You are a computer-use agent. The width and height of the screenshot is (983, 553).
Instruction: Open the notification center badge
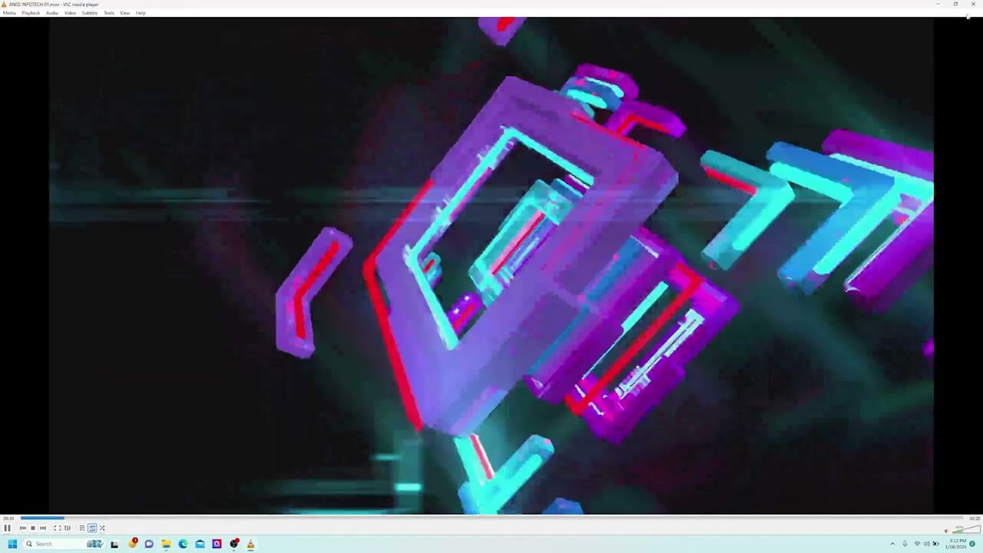tap(972, 544)
